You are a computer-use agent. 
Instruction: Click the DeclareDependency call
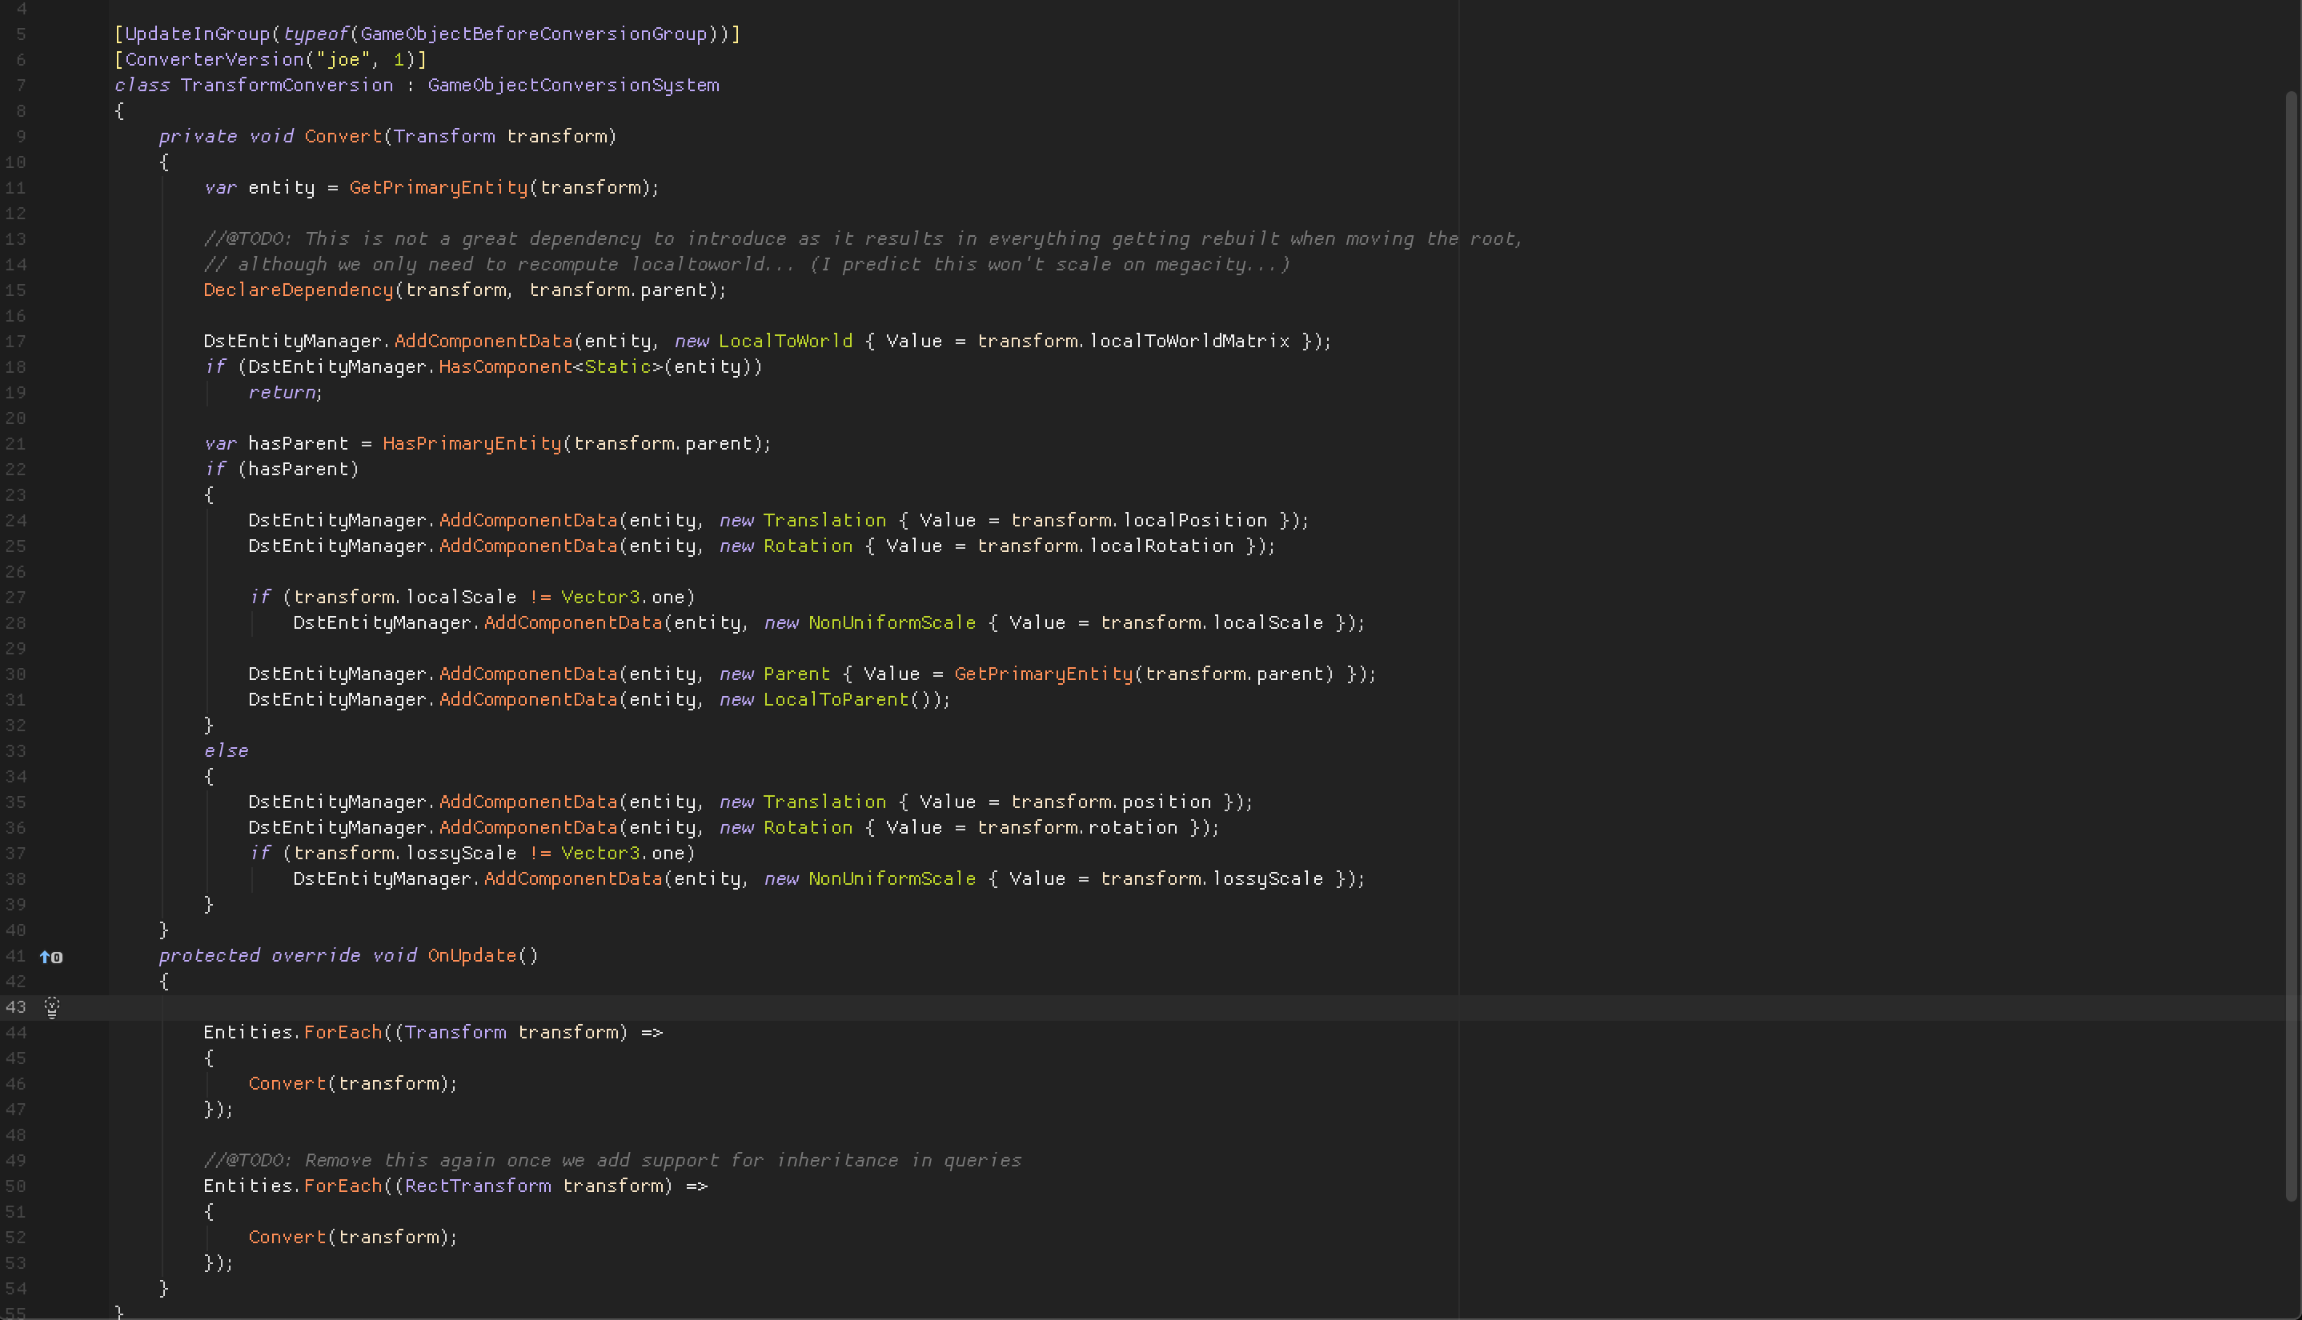click(x=299, y=290)
